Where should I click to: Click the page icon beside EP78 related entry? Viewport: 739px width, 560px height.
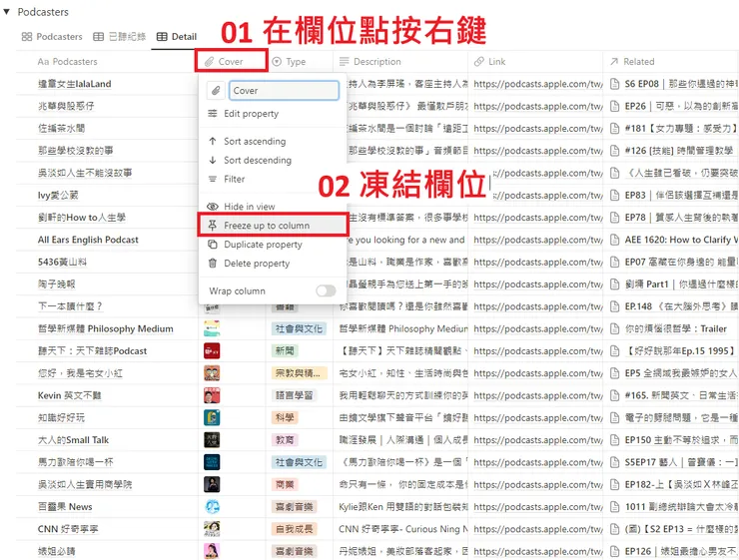coord(614,218)
